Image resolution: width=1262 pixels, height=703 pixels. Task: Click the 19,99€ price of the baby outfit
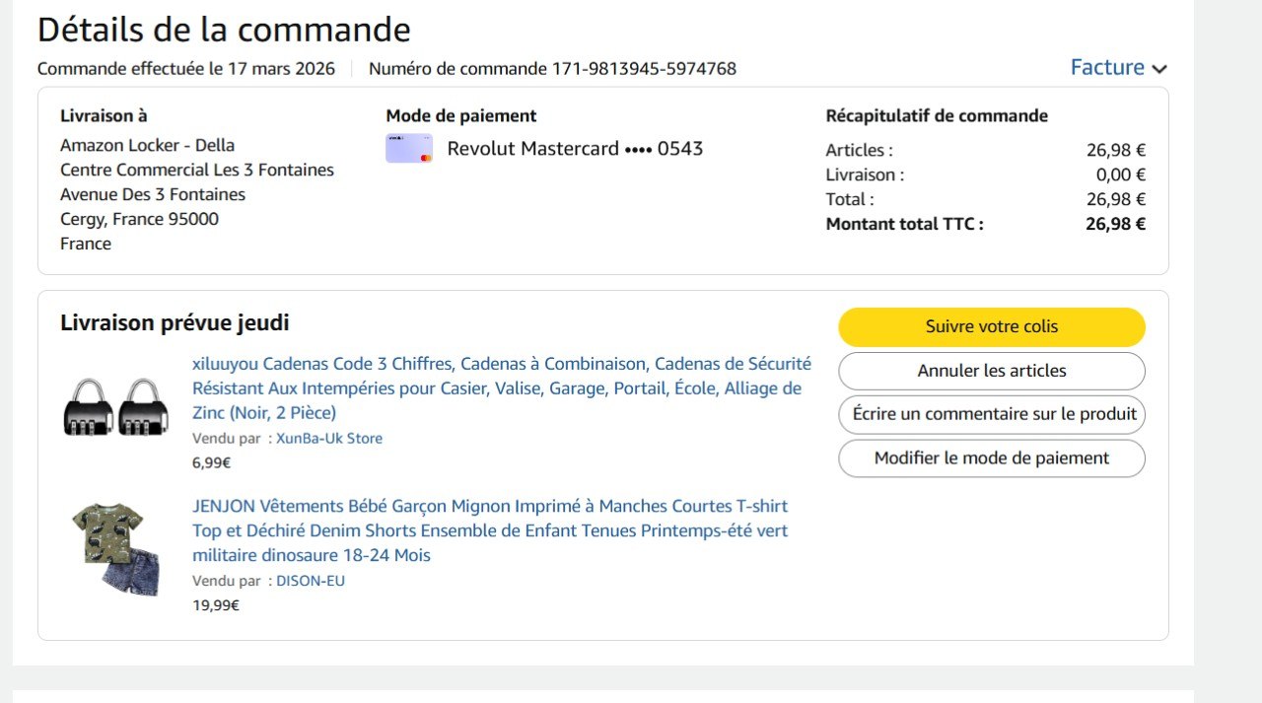pyautogui.click(x=216, y=605)
